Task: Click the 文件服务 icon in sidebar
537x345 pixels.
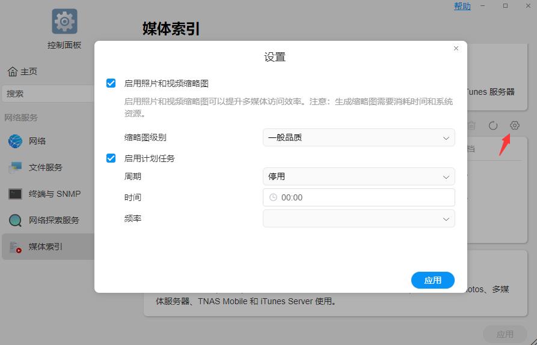Action: (x=15, y=168)
